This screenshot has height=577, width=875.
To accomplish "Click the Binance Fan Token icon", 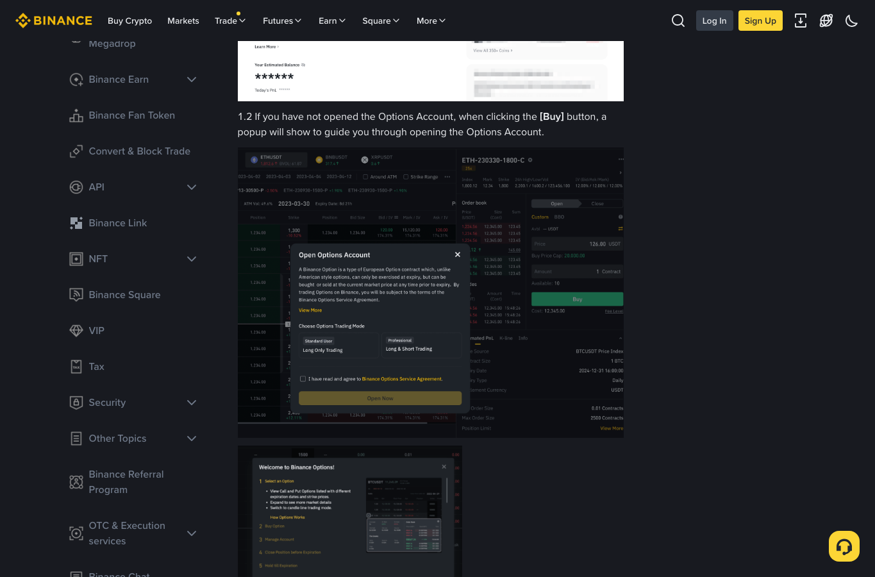I will 76,115.
